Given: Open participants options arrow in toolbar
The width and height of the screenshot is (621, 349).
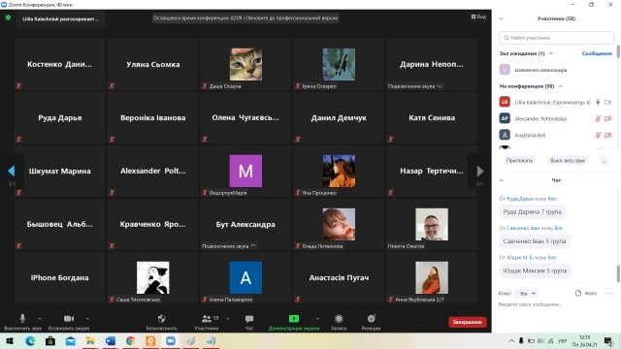Looking at the screenshot, I should pos(228,318).
